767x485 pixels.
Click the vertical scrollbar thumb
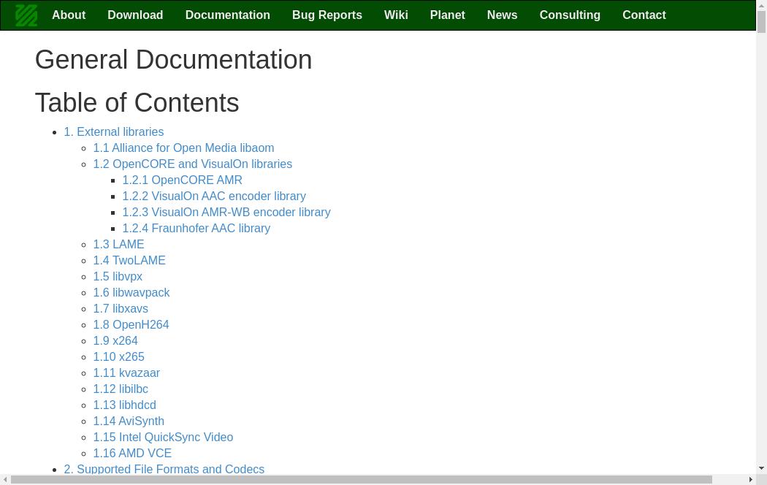[761, 22]
